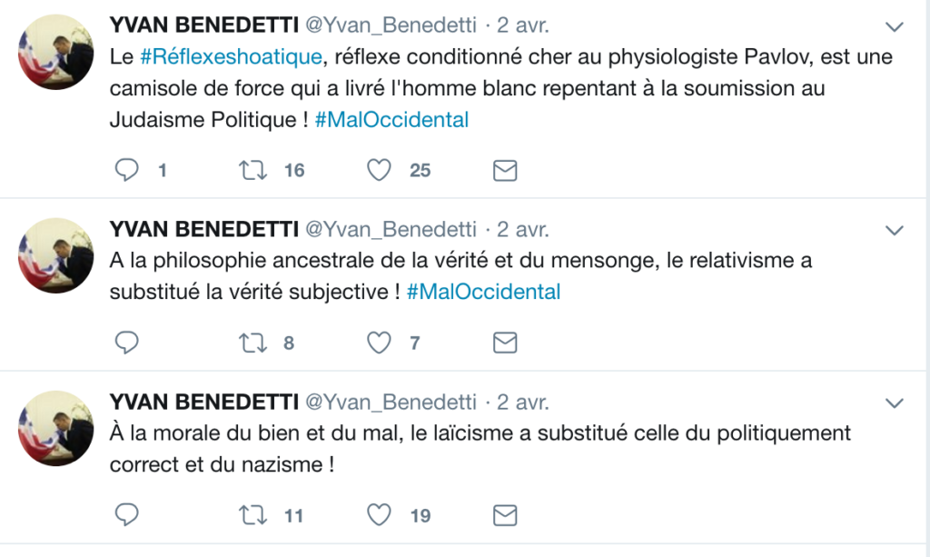Open replies on the relativisme tweet
The height and width of the screenshot is (557, 930).
(x=128, y=343)
